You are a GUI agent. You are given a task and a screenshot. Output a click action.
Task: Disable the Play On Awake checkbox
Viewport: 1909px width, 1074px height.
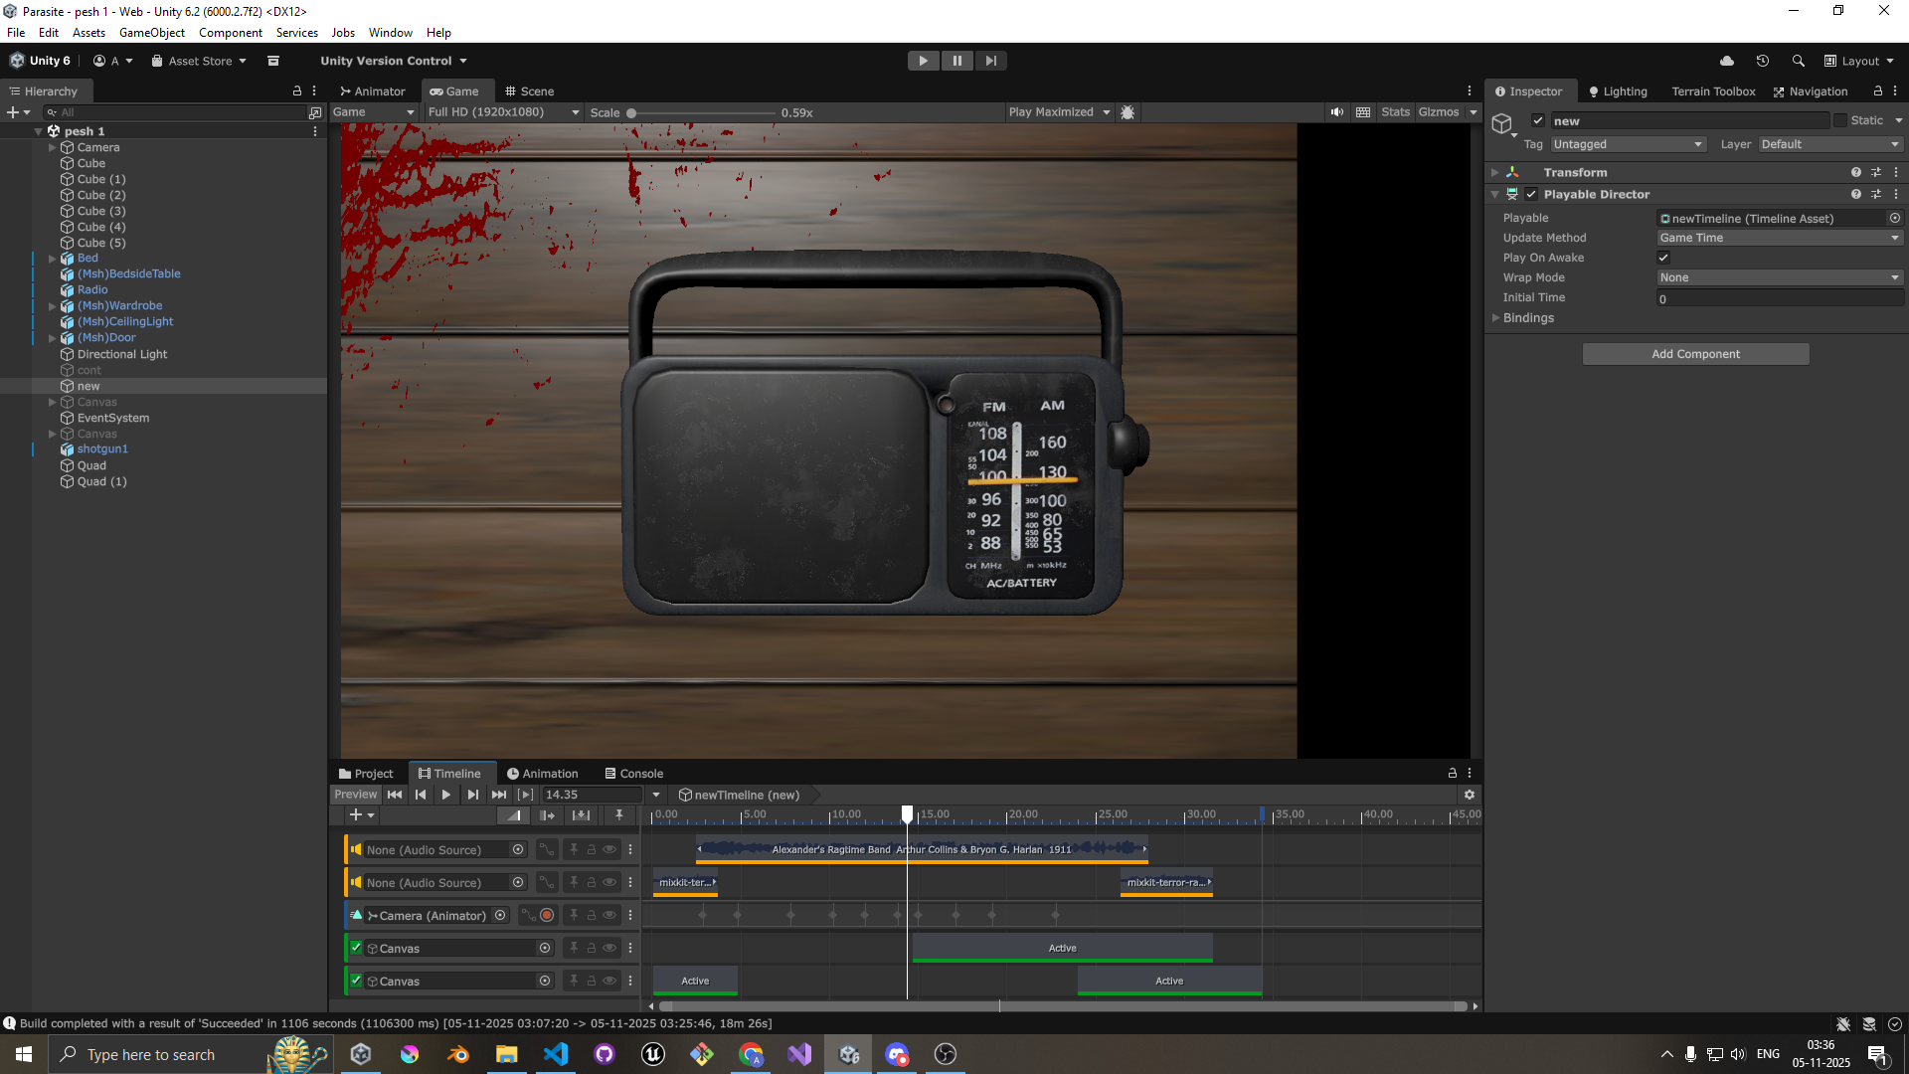(1663, 258)
